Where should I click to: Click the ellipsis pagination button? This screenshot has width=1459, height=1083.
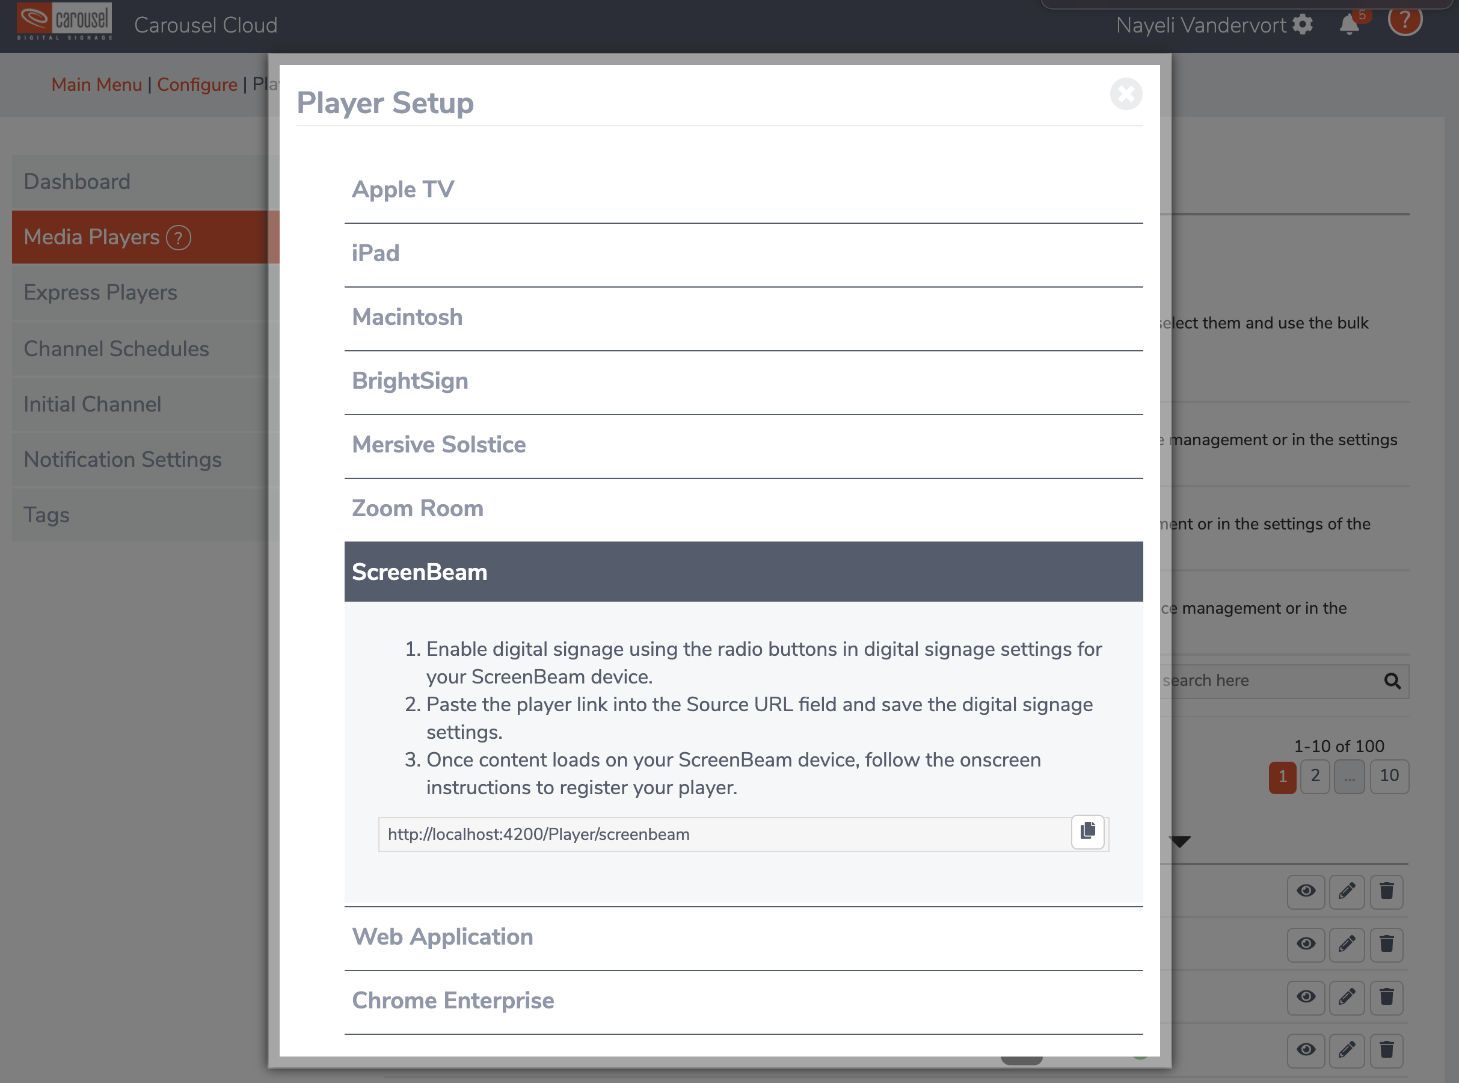click(x=1350, y=777)
